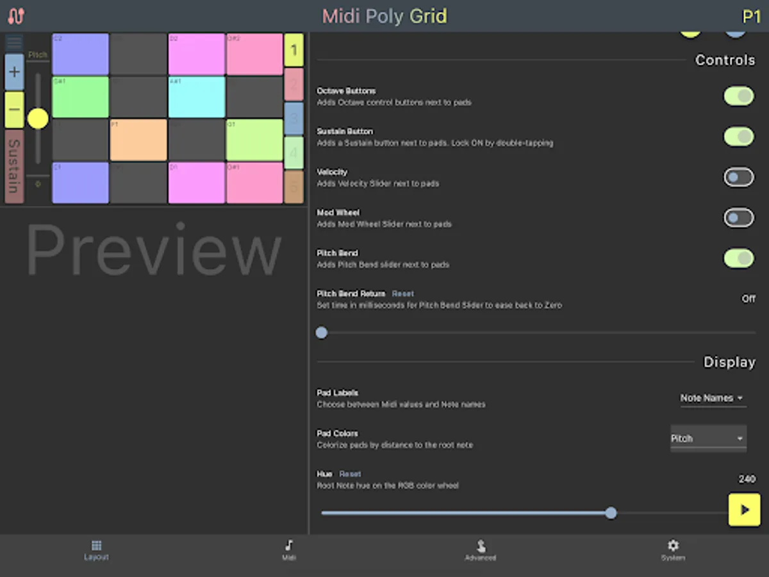This screenshot has width=769, height=577.
Task: Switch to the System tab
Action: click(673, 549)
